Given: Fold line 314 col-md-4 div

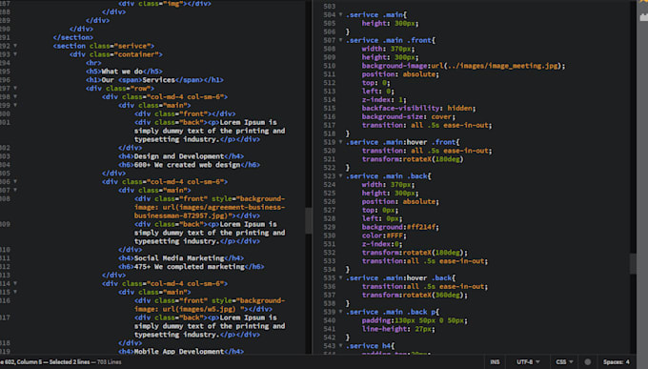Looking at the screenshot, I should tap(15, 283).
